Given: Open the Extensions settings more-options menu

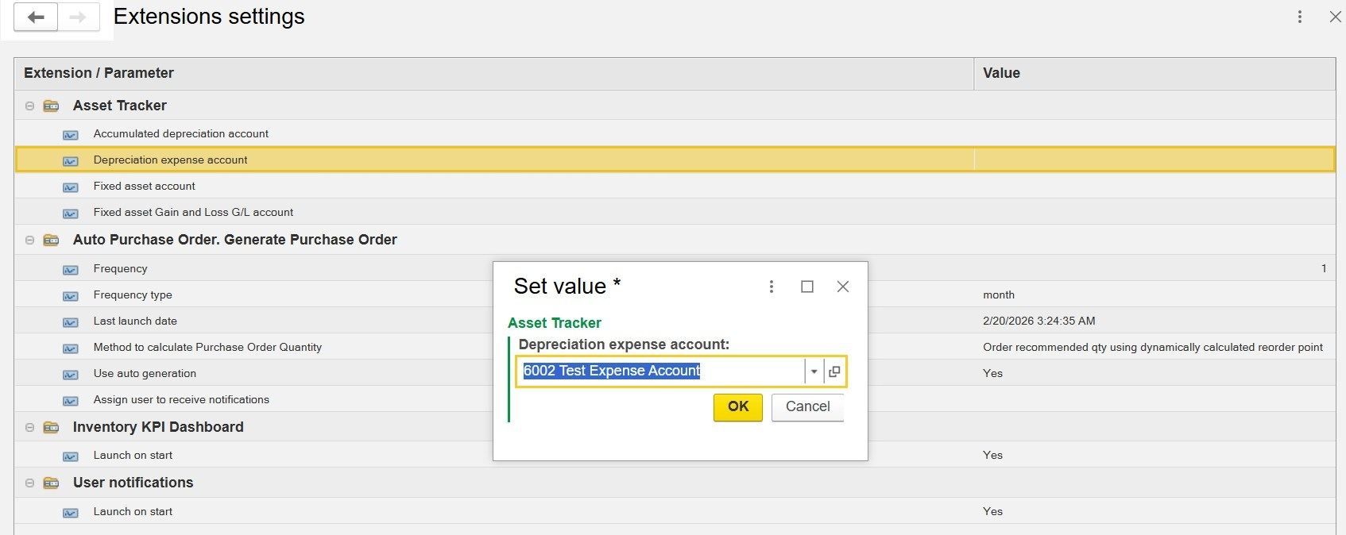Looking at the screenshot, I should (x=1300, y=17).
